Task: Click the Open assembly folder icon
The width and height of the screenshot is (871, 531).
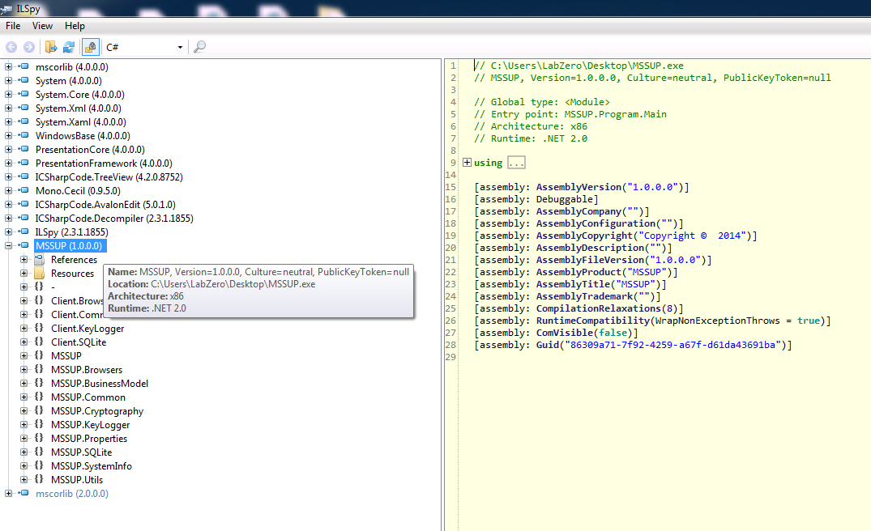Action: [52, 48]
